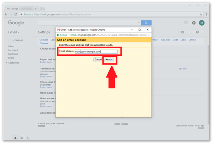The image size is (212, 143).
Task: Open the contacts person icon at bottom
Action: point(15,138)
